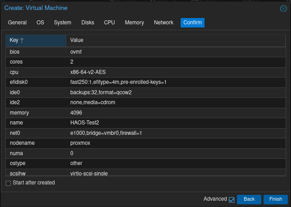Enable Start after created checkbox
Image resolution: width=291 pixels, height=207 pixels.
coord(9,183)
